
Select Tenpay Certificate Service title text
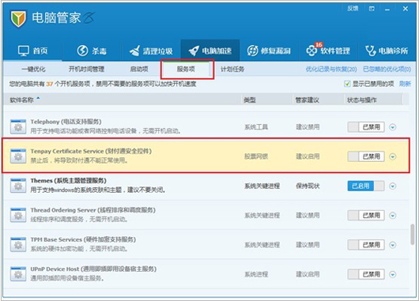point(91,151)
